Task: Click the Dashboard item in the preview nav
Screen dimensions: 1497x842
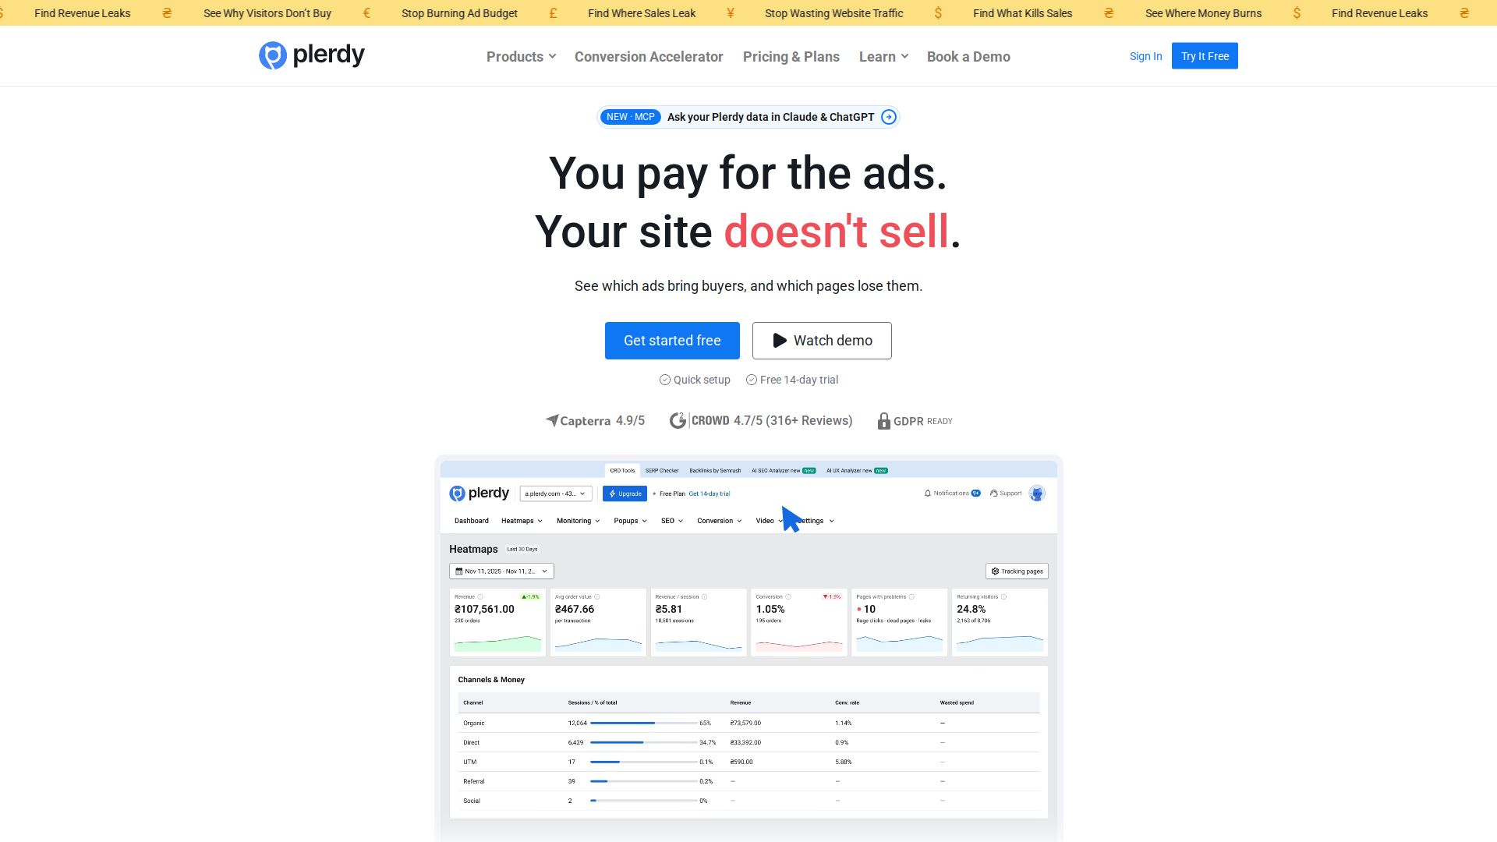Action: [x=472, y=521]
